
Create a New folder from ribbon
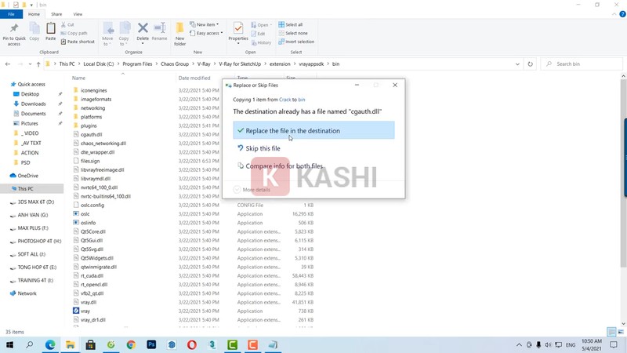click(180, 34)
